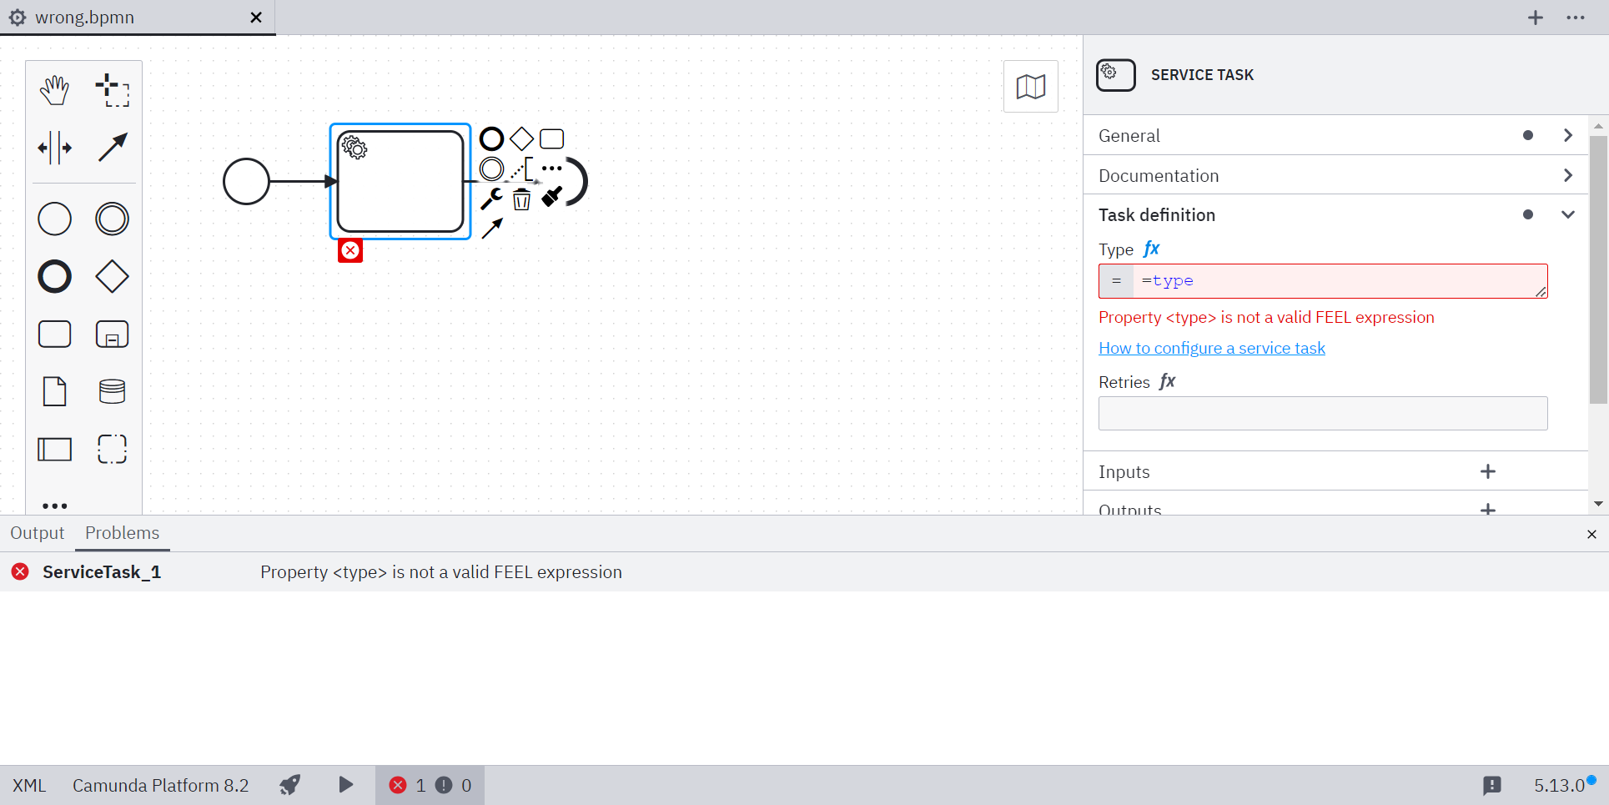Pick intermediate event from palette
The image size is (1609, 805).
point(113,219)
